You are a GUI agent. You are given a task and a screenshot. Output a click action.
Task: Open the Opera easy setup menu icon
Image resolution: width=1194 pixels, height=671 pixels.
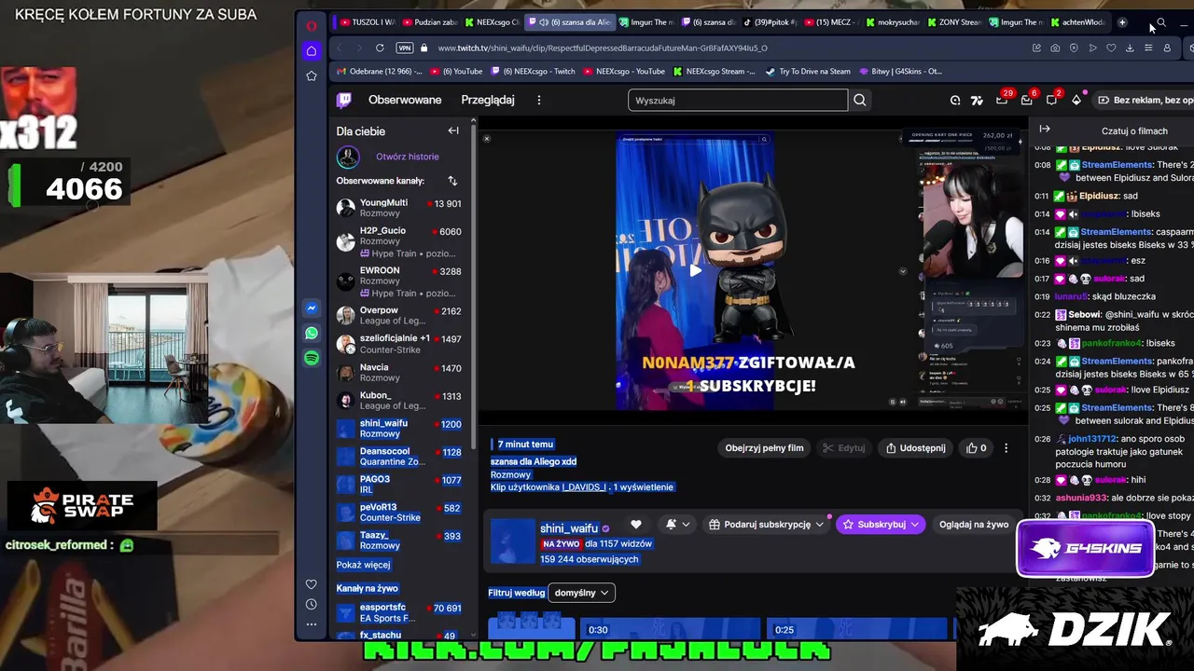[x=1148, y=48]
